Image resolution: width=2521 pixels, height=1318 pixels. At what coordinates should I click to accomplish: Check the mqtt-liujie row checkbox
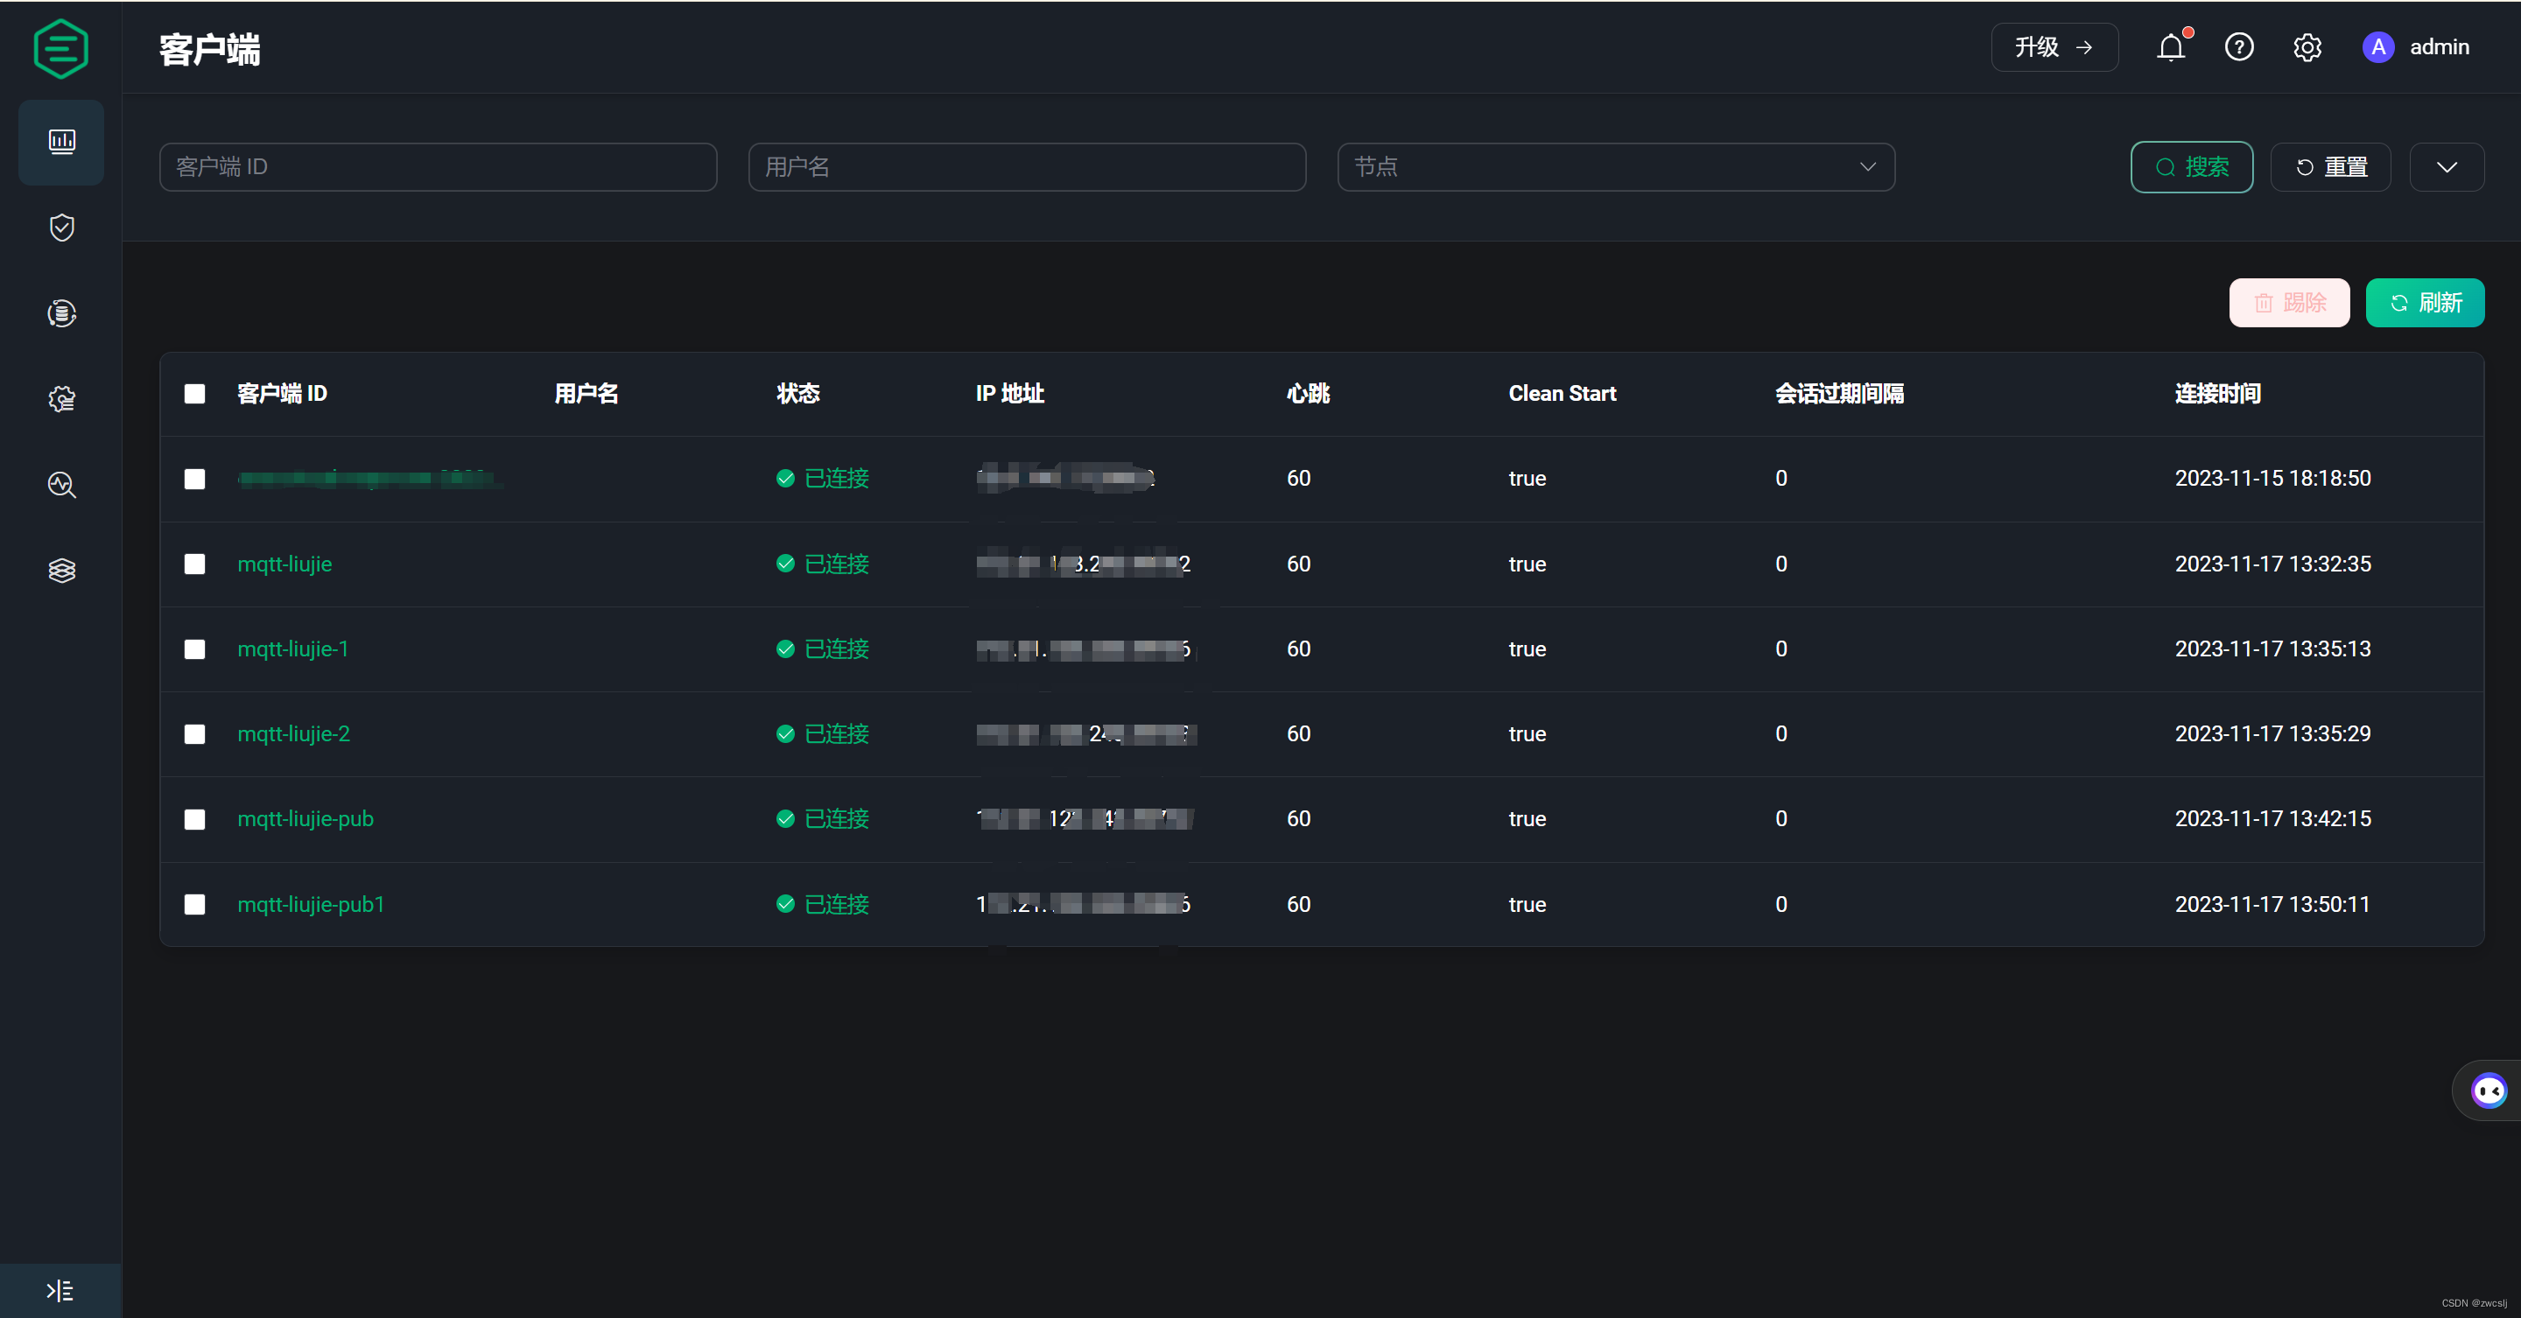point(194,564)
